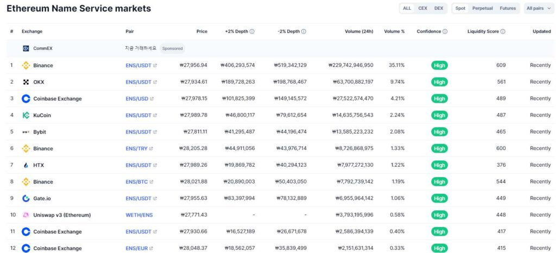
Task: Click liquidity score 544 in ENS/BTC row
Action: 501,182
